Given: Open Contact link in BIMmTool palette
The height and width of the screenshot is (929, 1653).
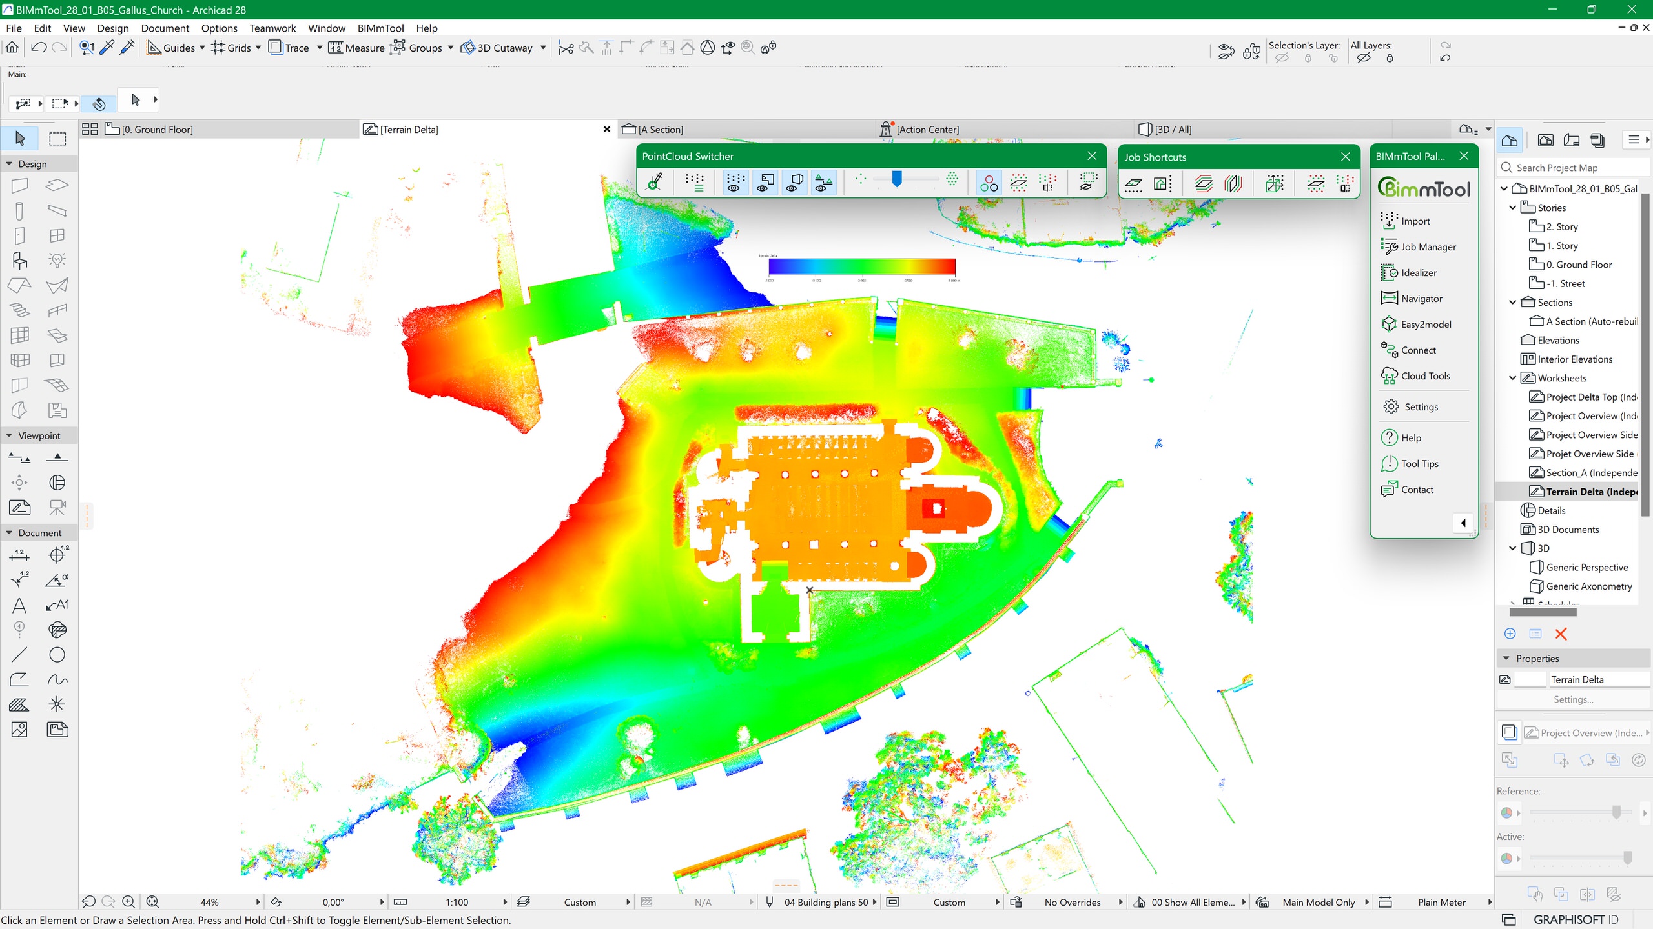Looking at the screenshot, I should (x=1417, y=490).
